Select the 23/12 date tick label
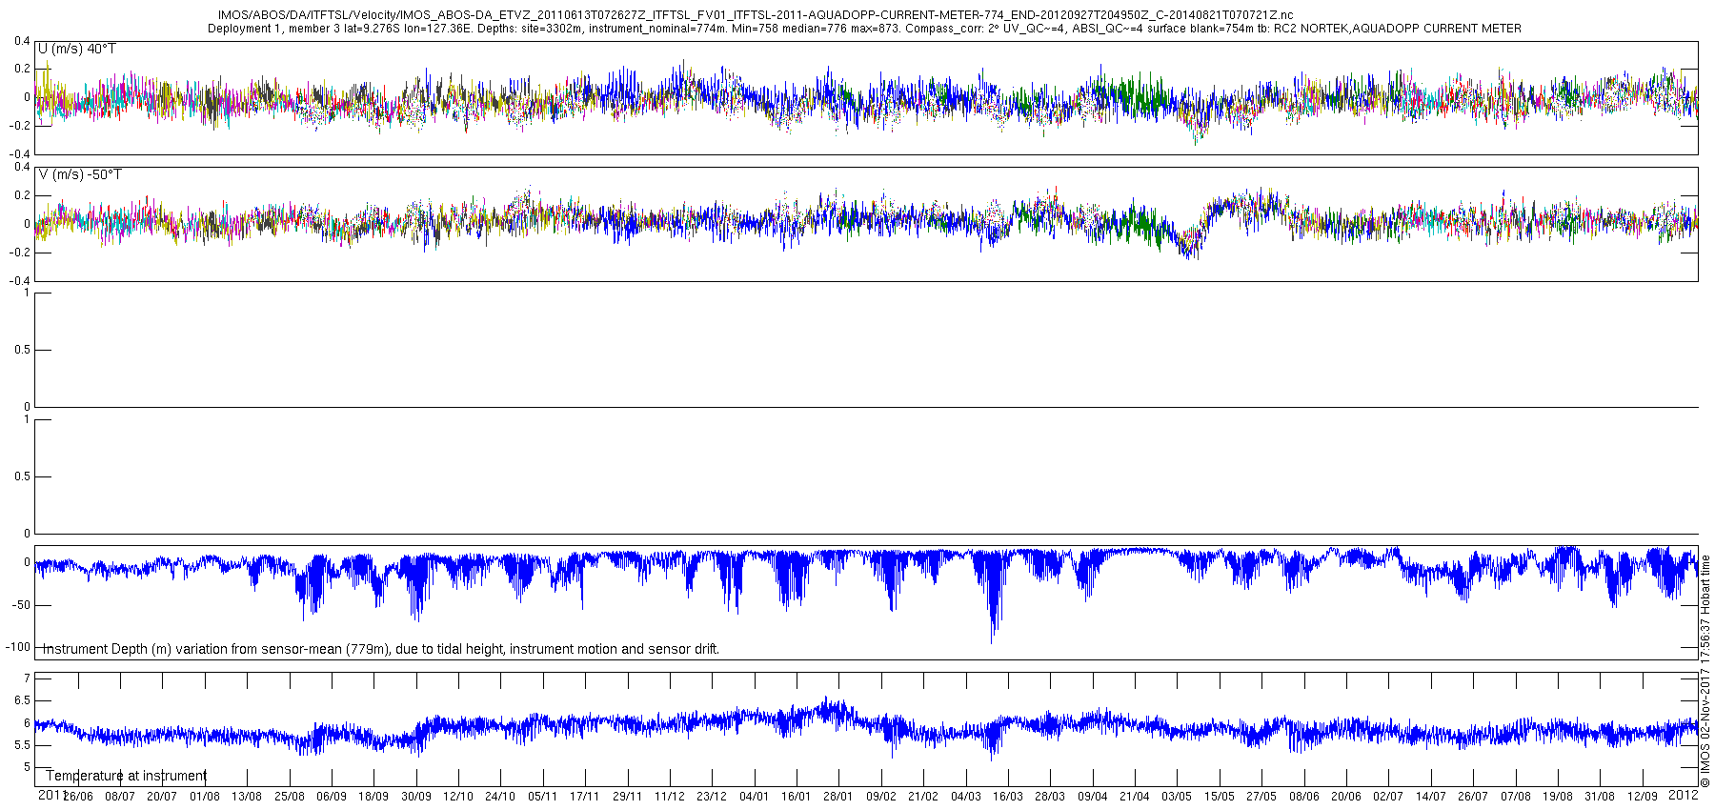Screen dimensions: 1715x810 pos(712,797)
